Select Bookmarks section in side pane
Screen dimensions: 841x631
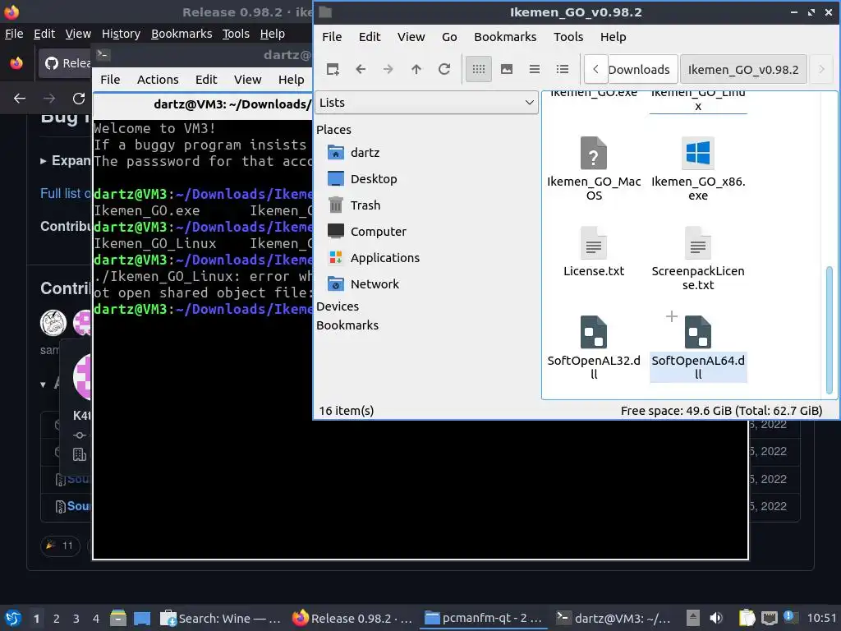347,325
